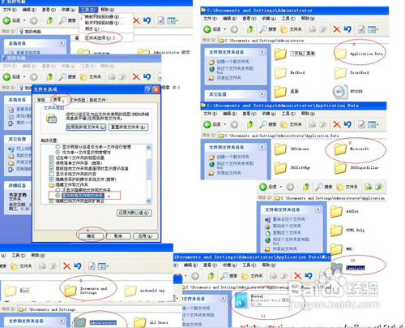This screenshot has height=328, width=405.
Task: Click 确定 button in Folder Options dialog
Action: (91, 236)
